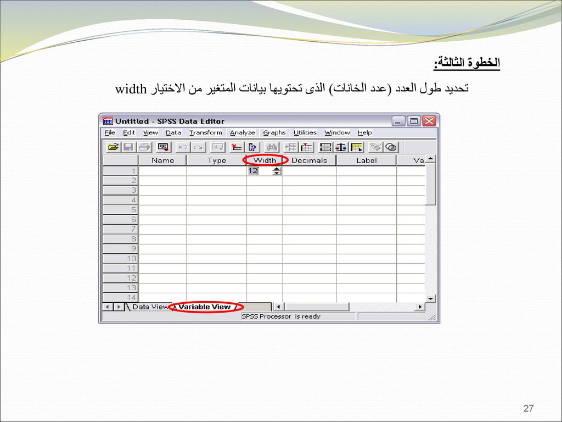This screenshot has width=562, height=422.
Task: Click the Name column header
Action: [x=162, y=160]
